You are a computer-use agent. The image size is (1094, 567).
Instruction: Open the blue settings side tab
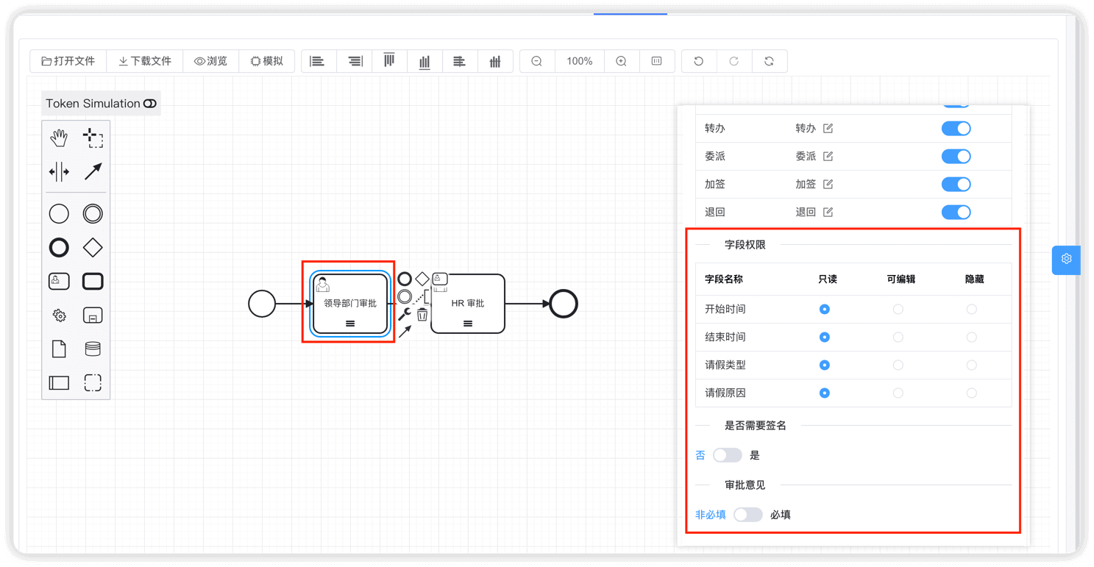coord(1066,260)
